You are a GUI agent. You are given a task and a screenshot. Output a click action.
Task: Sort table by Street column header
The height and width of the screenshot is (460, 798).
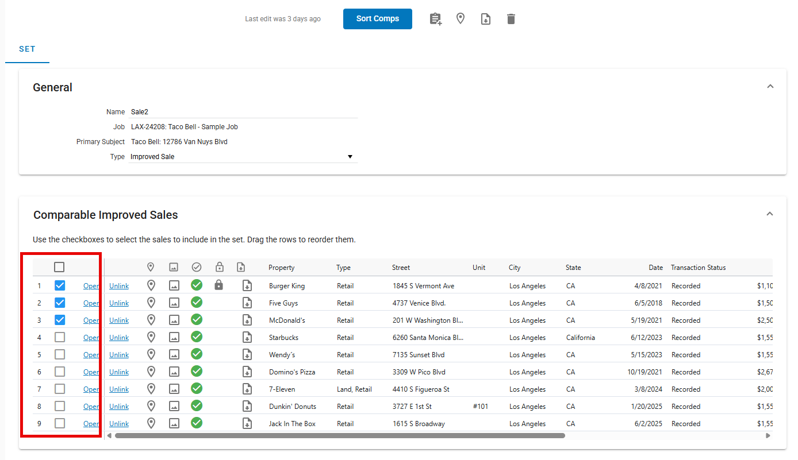pos(401,268)
